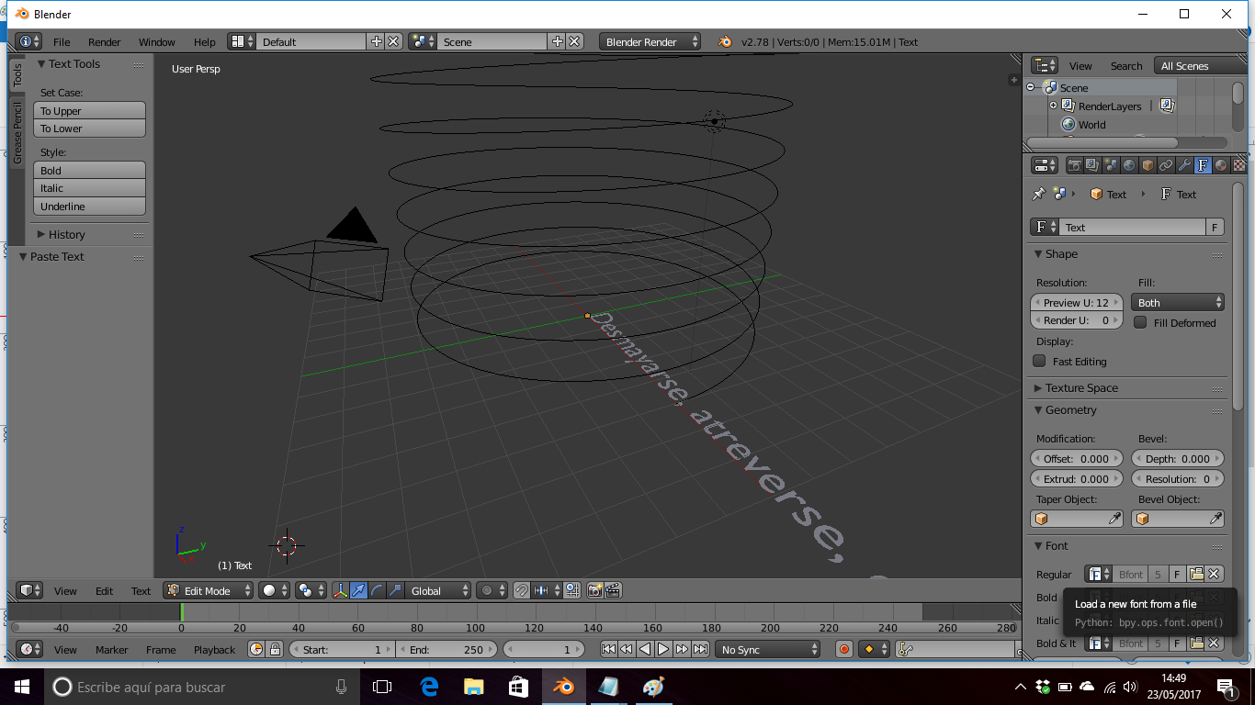Toggle automatic keyframe record button

tap(844, 649)
